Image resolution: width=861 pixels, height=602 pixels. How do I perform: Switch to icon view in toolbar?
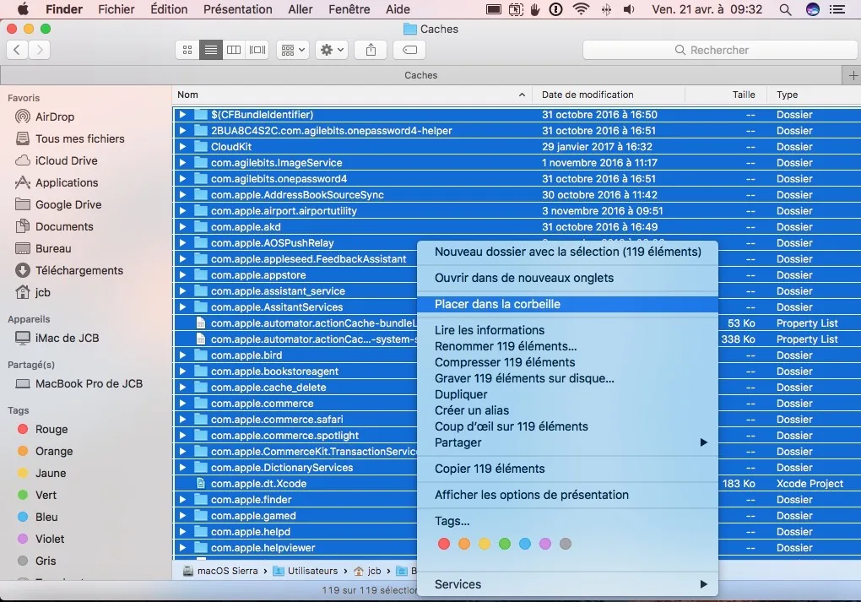(187, 50)
